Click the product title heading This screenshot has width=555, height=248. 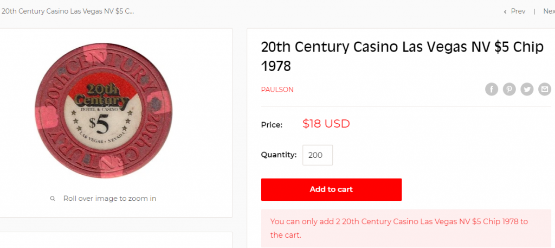coord(402,56)
